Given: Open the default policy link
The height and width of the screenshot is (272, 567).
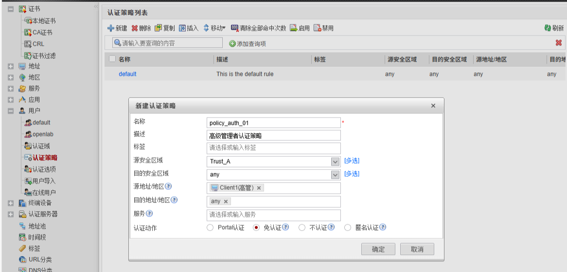Looking at the screenshot, I should pos(127,74).
